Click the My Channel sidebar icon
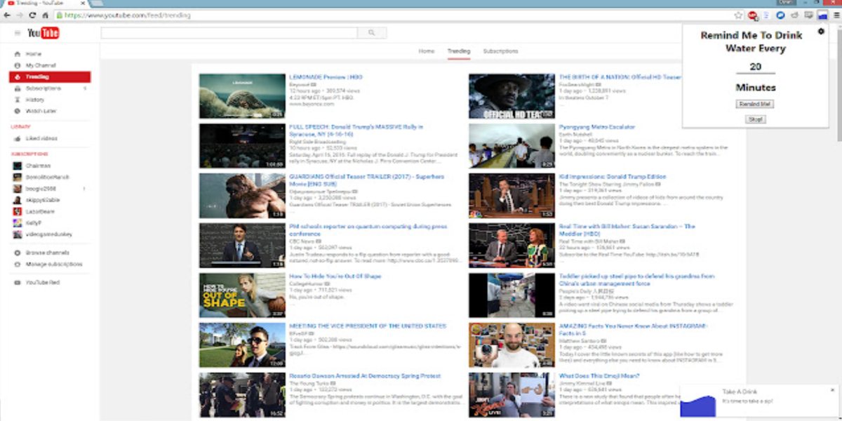842x421 pixels. [x=17, y=65]
